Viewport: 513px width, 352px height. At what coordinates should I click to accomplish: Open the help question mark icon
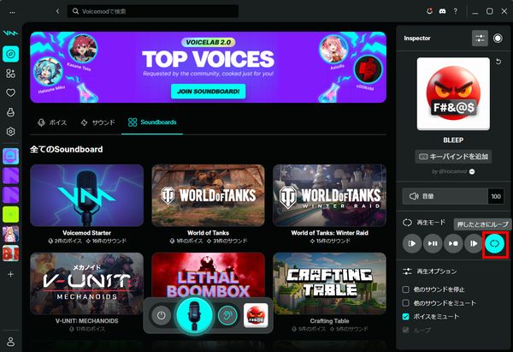click(x=456, y=11)
